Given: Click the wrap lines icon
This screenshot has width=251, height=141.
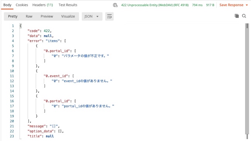Looking at the screenshot, I should pos(109,17).
